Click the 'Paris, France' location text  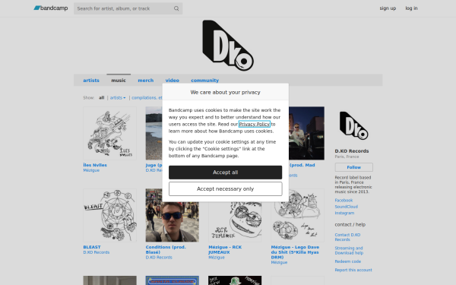[x=347, y=157]
